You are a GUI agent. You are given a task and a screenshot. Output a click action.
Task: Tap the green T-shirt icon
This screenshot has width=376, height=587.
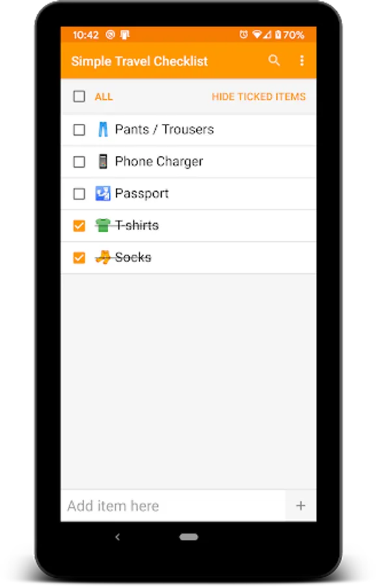point(102,226)
